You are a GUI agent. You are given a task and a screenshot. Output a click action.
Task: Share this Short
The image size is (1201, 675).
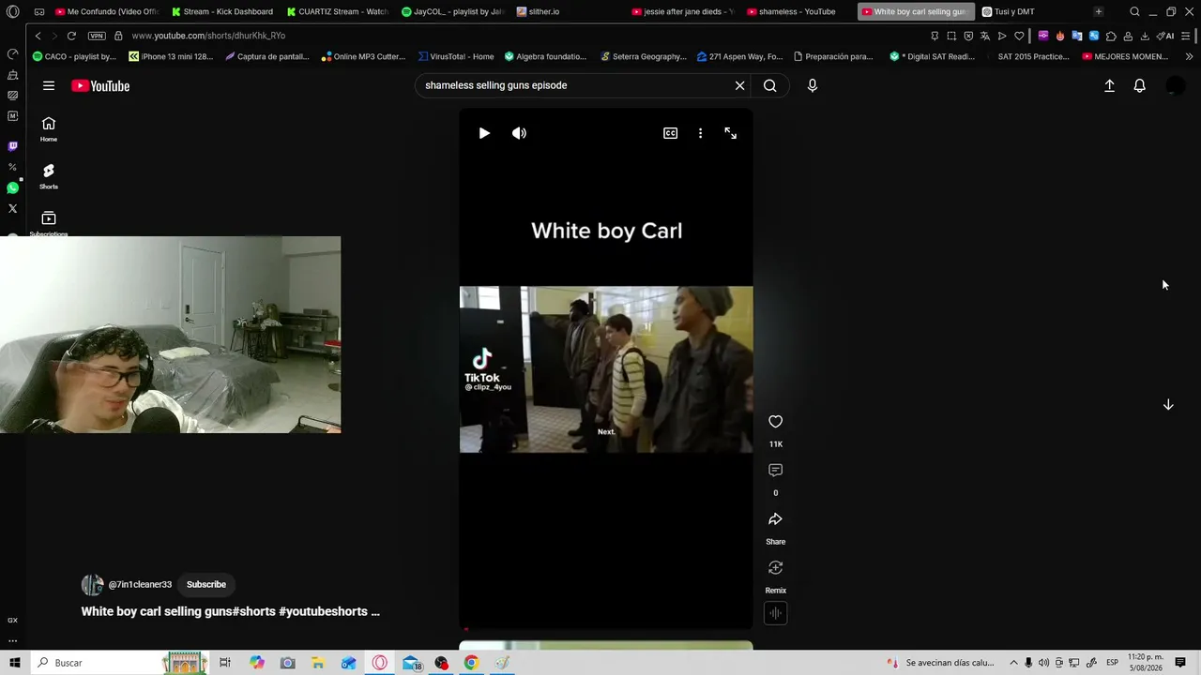[775, 519]
